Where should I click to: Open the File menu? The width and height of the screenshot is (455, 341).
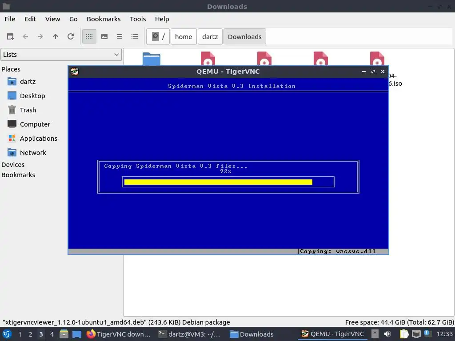10,19
